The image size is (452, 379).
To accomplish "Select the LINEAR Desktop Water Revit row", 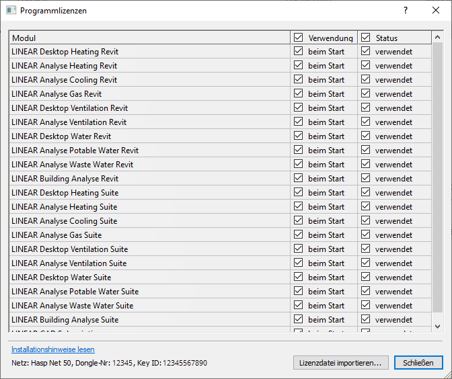I will point(221,136).
